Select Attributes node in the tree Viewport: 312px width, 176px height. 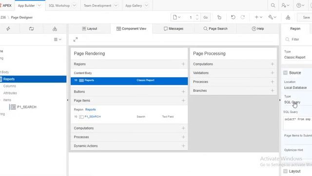(10, 93)
